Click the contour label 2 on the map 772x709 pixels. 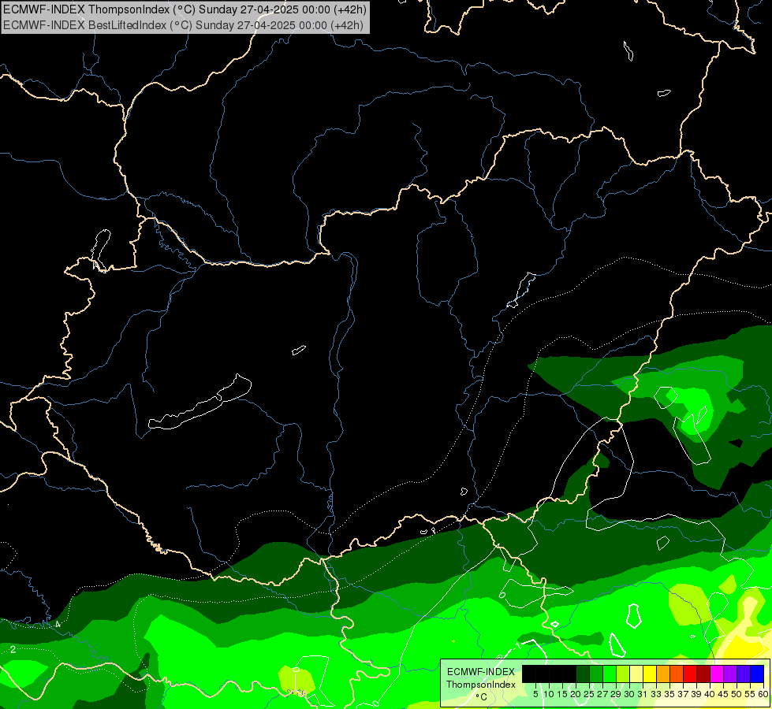[x=13, y=649]
